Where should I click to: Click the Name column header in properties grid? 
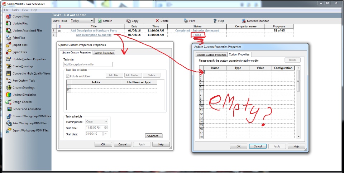pyautogui.click(x=215, y=68)
